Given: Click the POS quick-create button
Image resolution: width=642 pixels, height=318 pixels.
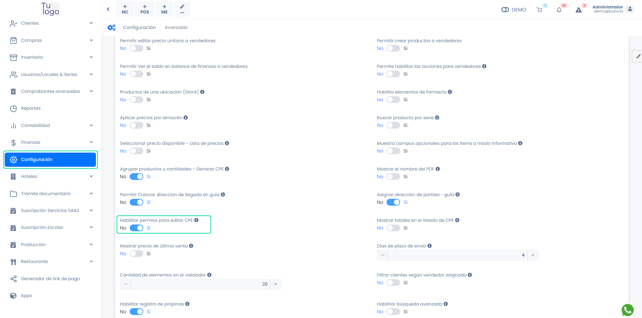Looking at the screenshot, I should click(x=145, y=9).
